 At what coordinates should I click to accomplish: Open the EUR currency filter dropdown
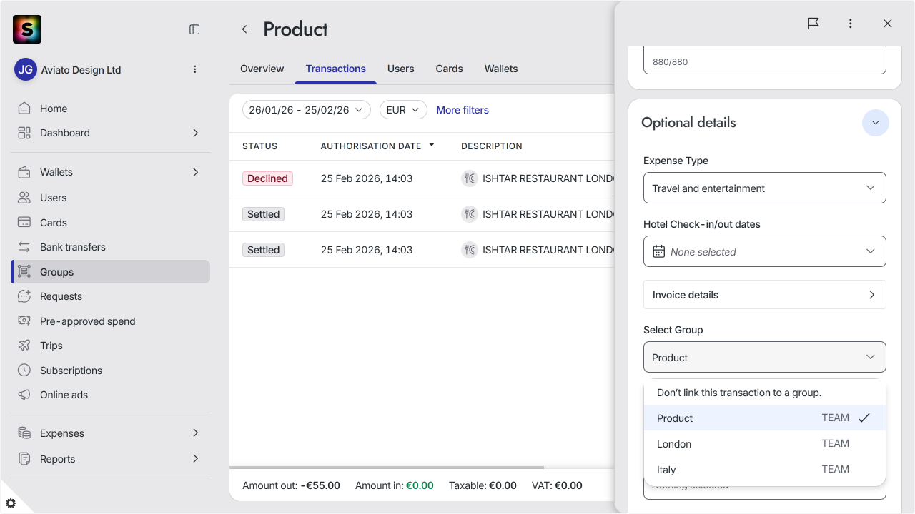[x=403, y=110]
